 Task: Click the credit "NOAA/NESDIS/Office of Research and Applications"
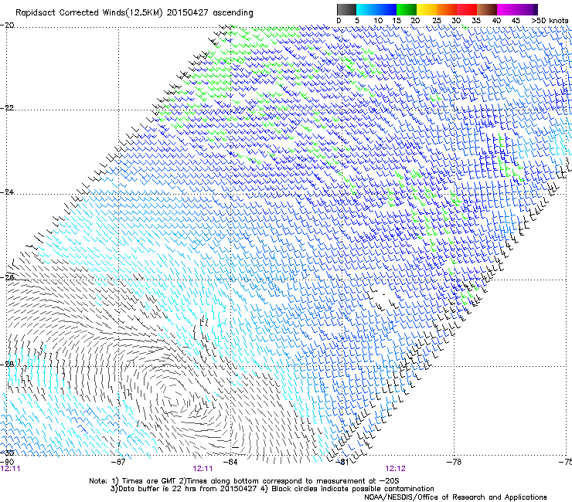[x=455, y=497]
